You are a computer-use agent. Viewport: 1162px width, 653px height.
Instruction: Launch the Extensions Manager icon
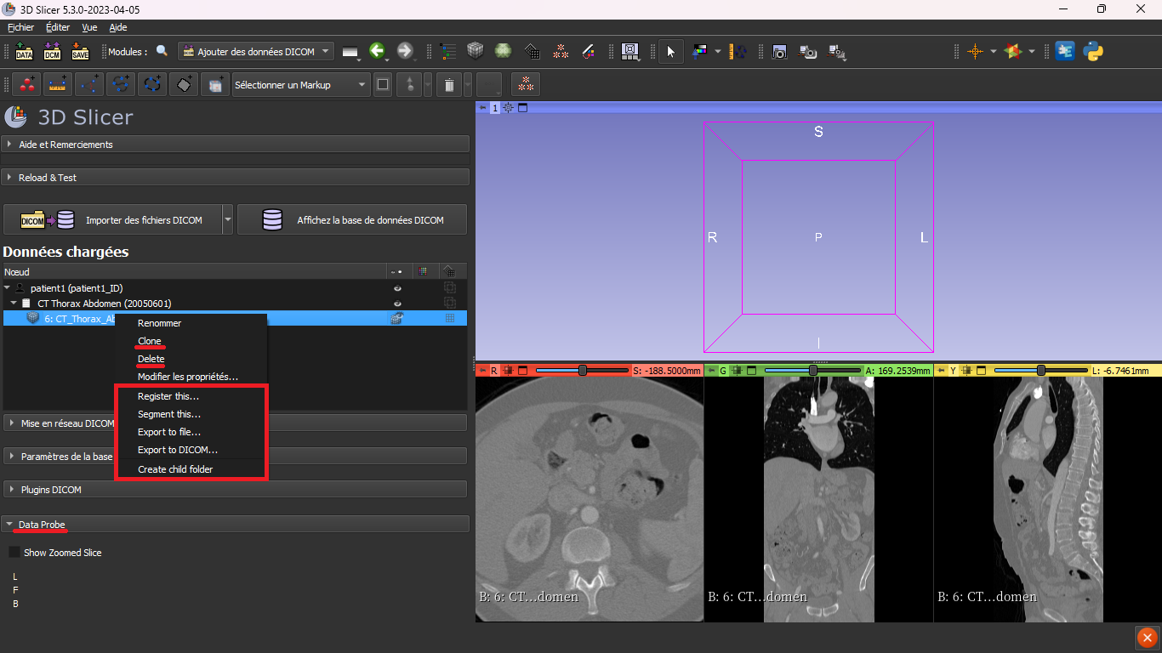click(x=1065, y=52)
